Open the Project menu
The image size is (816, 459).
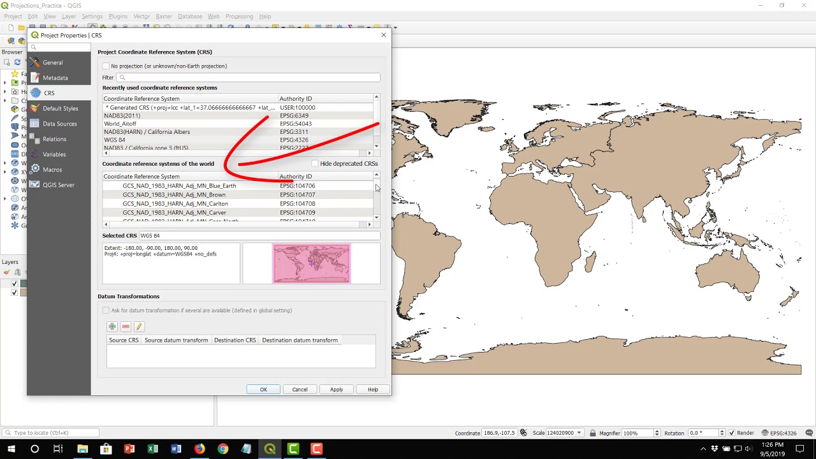coord(13,16)
